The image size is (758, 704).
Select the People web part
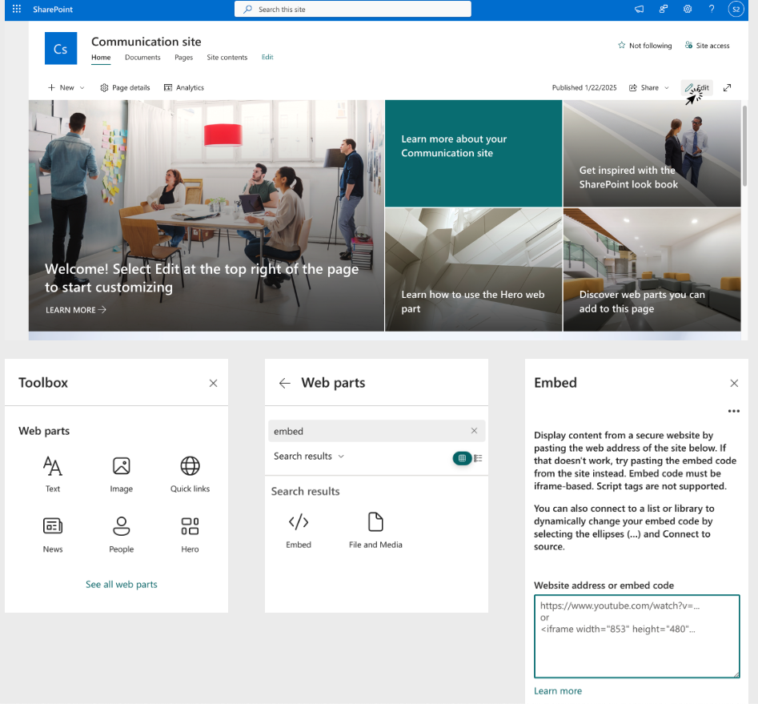click(122, 535)
